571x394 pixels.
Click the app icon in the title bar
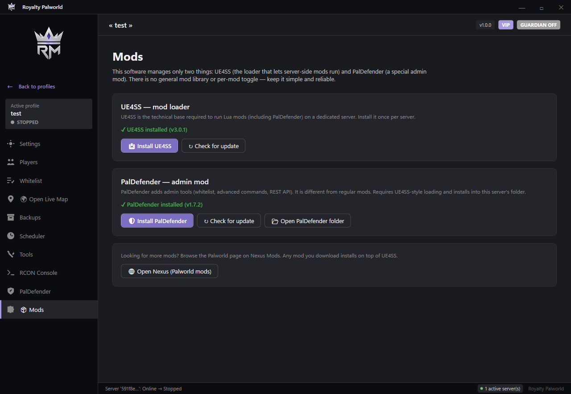(x=12, y=7)
